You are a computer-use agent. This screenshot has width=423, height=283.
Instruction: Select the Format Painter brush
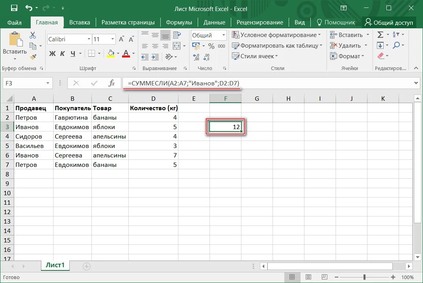coord(33,57)
